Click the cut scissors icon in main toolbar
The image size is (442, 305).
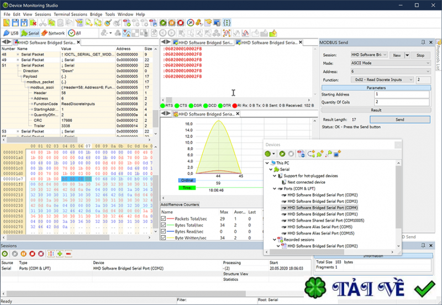click(41, 23)
